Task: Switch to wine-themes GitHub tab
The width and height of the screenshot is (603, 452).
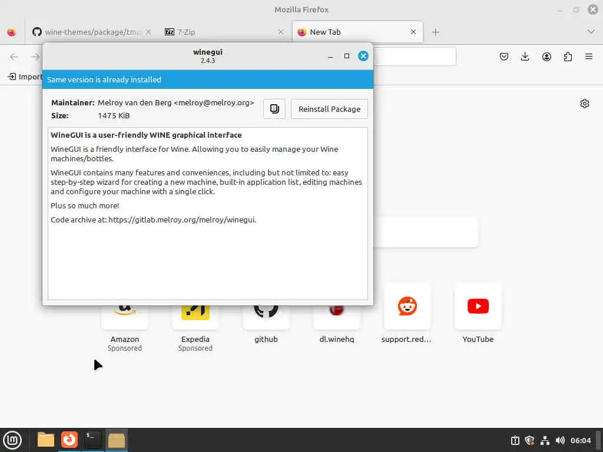Action: [x=87, y=32]
